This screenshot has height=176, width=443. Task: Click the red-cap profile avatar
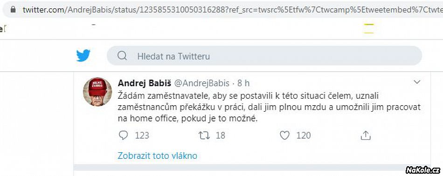click(97, 92)
